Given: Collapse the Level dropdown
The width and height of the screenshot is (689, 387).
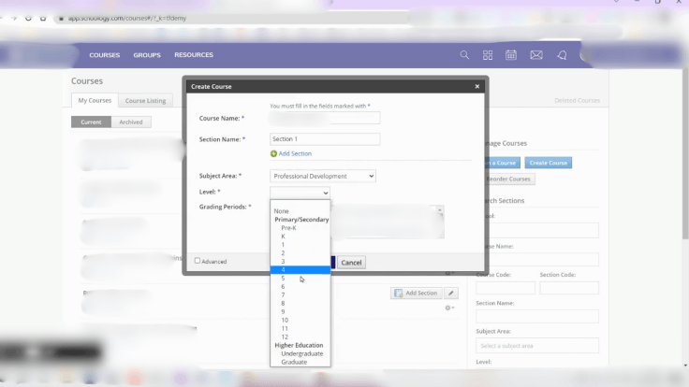Looking at the screenshot, I should point(301,193).
